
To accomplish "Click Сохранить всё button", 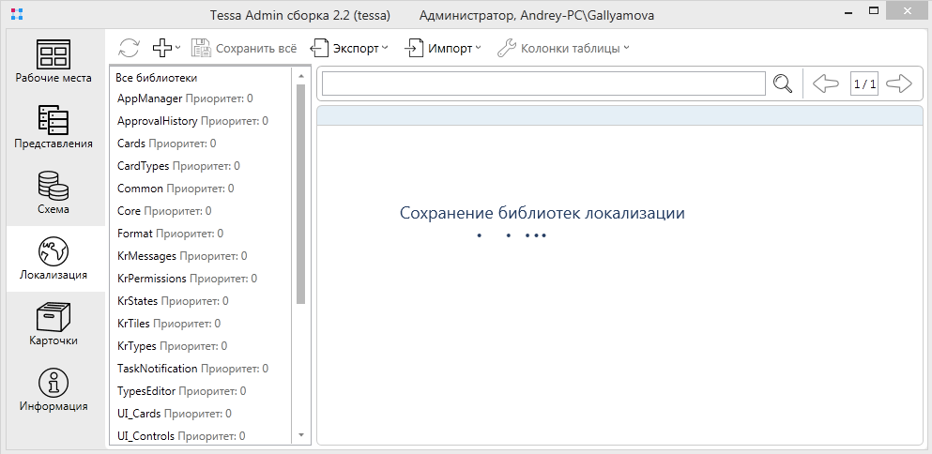I will pos(244,48).
